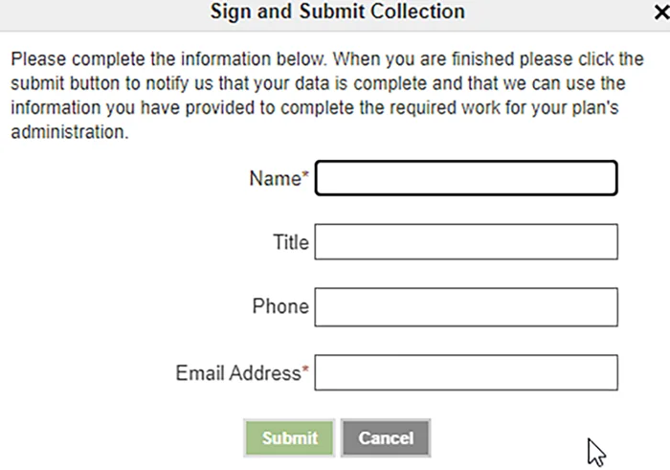Click the "Sign and Submit Collection" heading
Viewport: 670px width, 470px height.
(337, 12)
